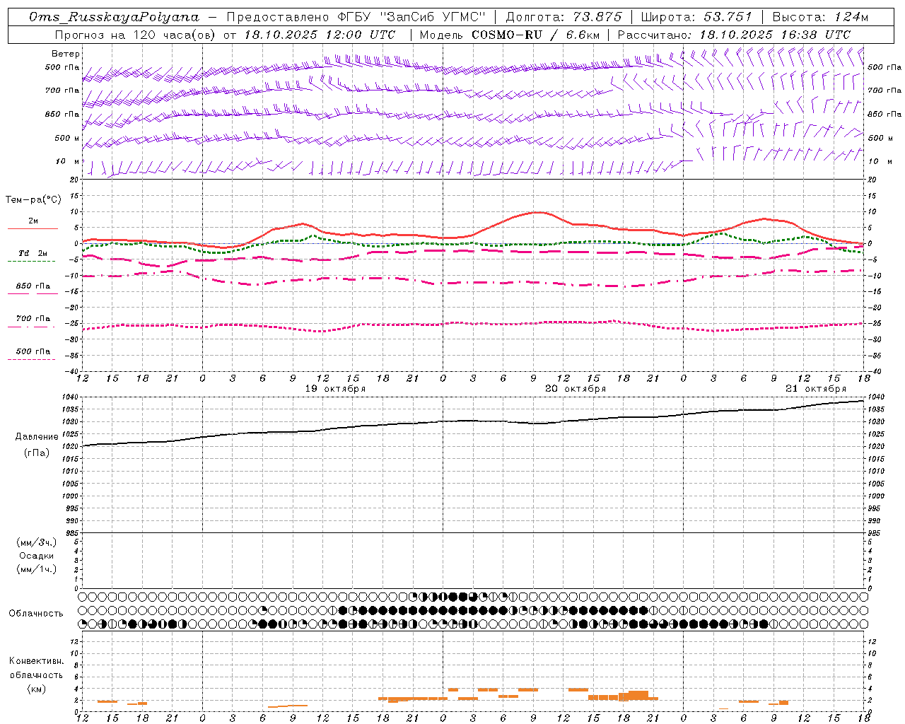Screen dimensions: 905x724
Task: Click the first cloud symbol in the bottom cloudiness row
Action: tap(83, 624)
